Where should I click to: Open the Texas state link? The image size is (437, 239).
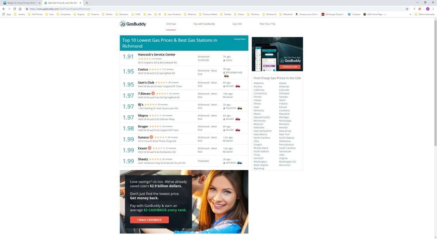click(x=257, y=155)
